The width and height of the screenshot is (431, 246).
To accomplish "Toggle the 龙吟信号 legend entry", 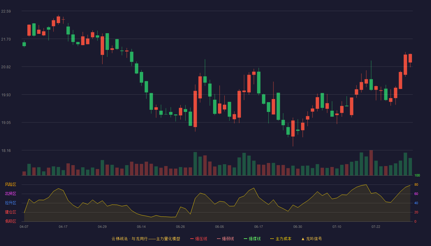I will click(x=312, y=239).
